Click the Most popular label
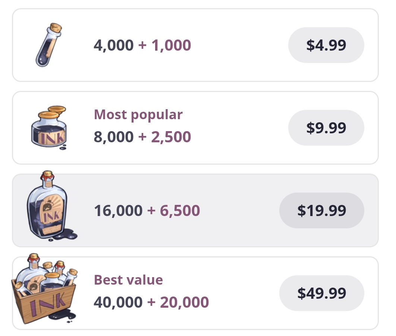The width and height of the screenshot is (396, 336). point(138,115)
